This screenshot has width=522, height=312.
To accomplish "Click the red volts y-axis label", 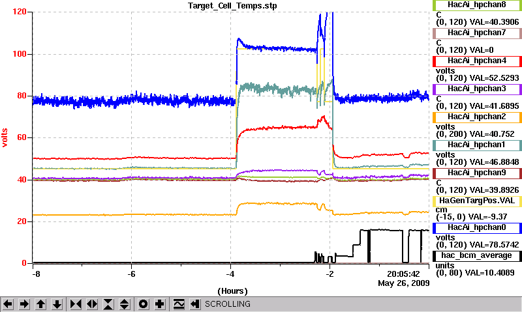I will [5, 137].
